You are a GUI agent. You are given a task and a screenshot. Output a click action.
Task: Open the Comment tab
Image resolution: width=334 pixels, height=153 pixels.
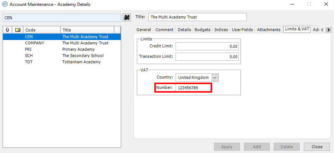tap(164, 30)
